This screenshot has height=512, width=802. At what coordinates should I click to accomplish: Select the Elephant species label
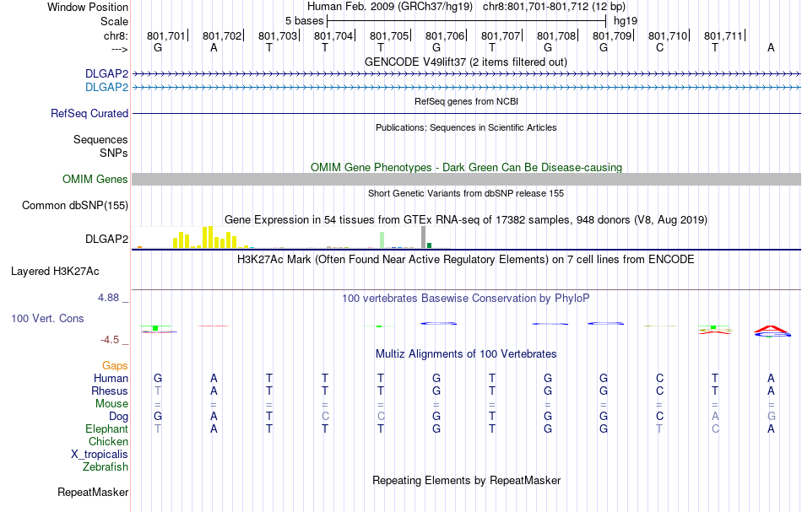coord(106,428)
